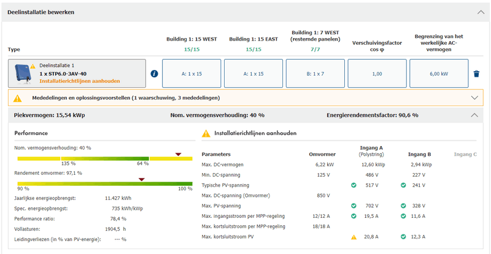Click the warning icon beside 20,8 A
The image size is (491, 254).
coord(354,236)
